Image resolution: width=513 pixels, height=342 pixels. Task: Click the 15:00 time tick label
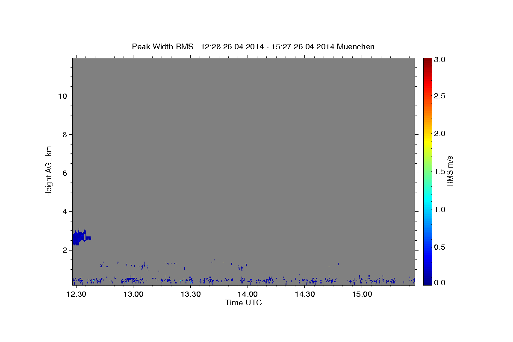pyautogui.click(x=362, y=295)
